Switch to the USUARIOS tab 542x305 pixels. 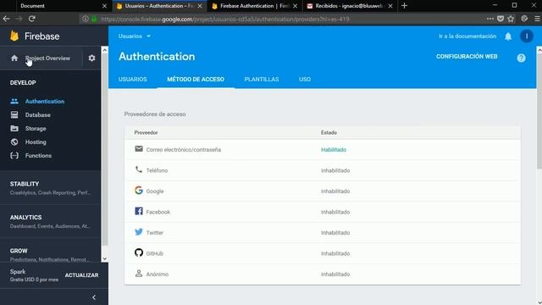[133, 79]
